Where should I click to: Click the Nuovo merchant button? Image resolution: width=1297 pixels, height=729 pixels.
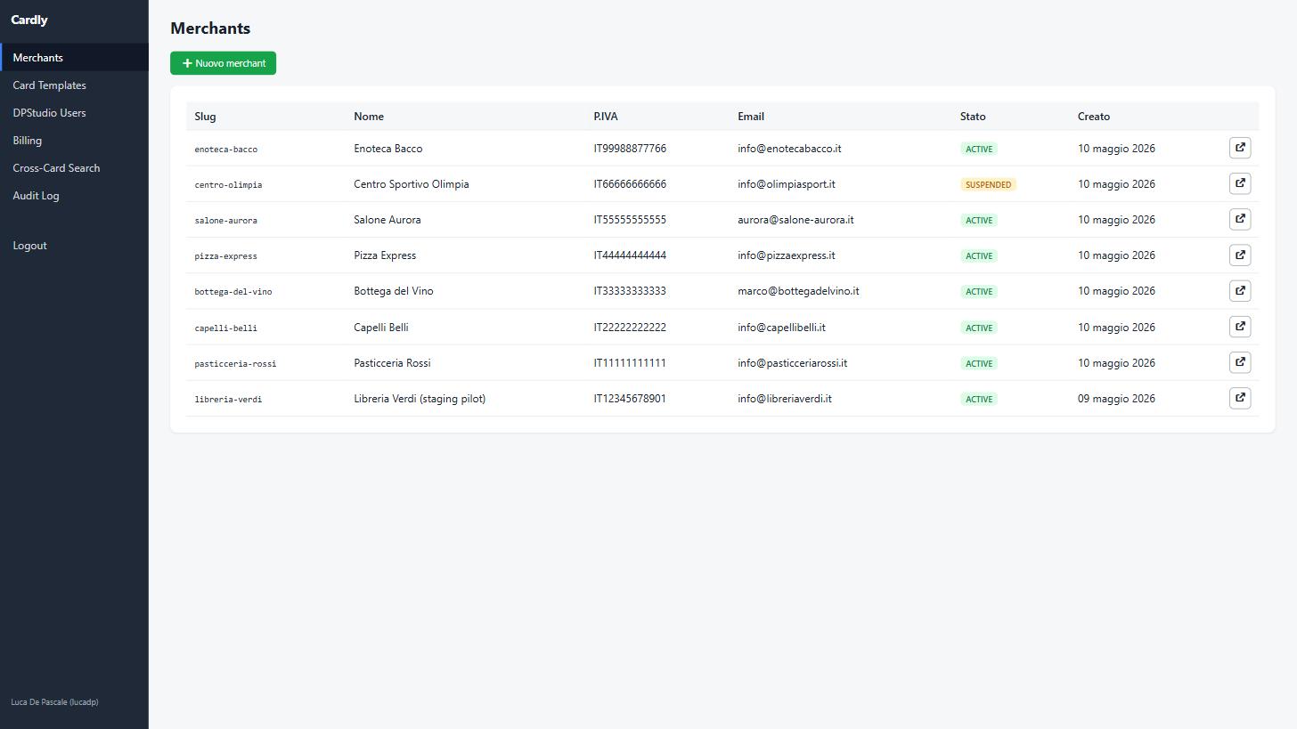(223, 63)
